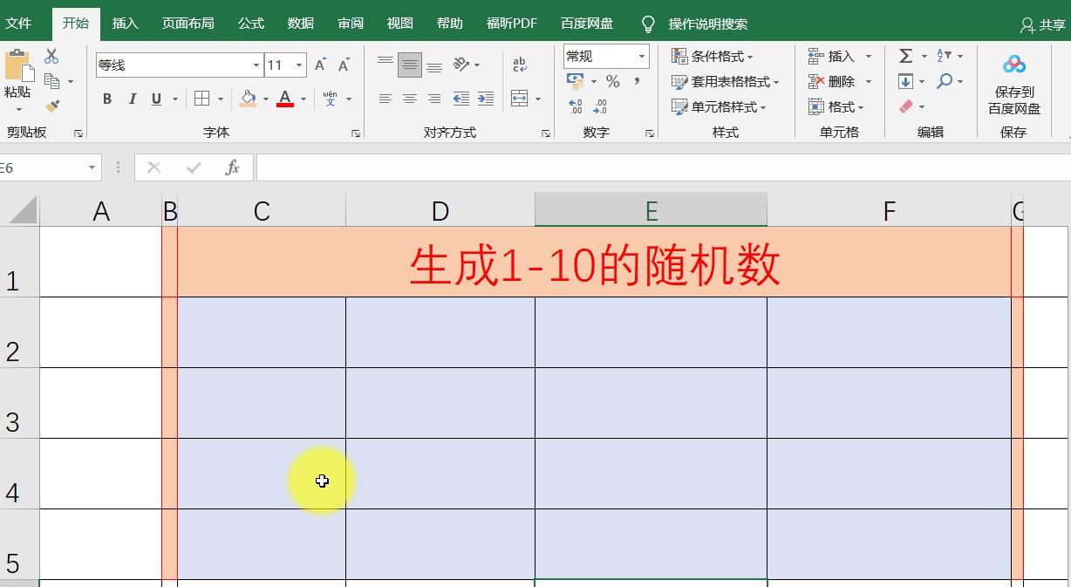Expand the Name Box dropdown arrow

[x=92, y=167]
